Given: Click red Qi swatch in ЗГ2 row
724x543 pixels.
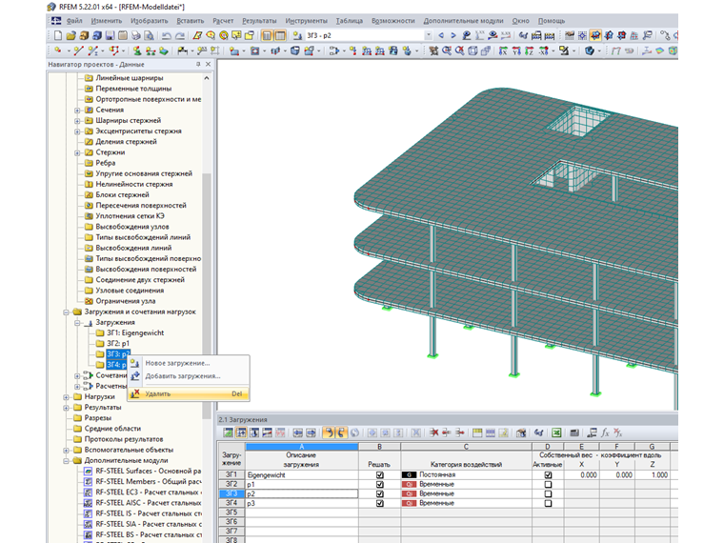Looking at the screenshot, I should pos(409,484).
